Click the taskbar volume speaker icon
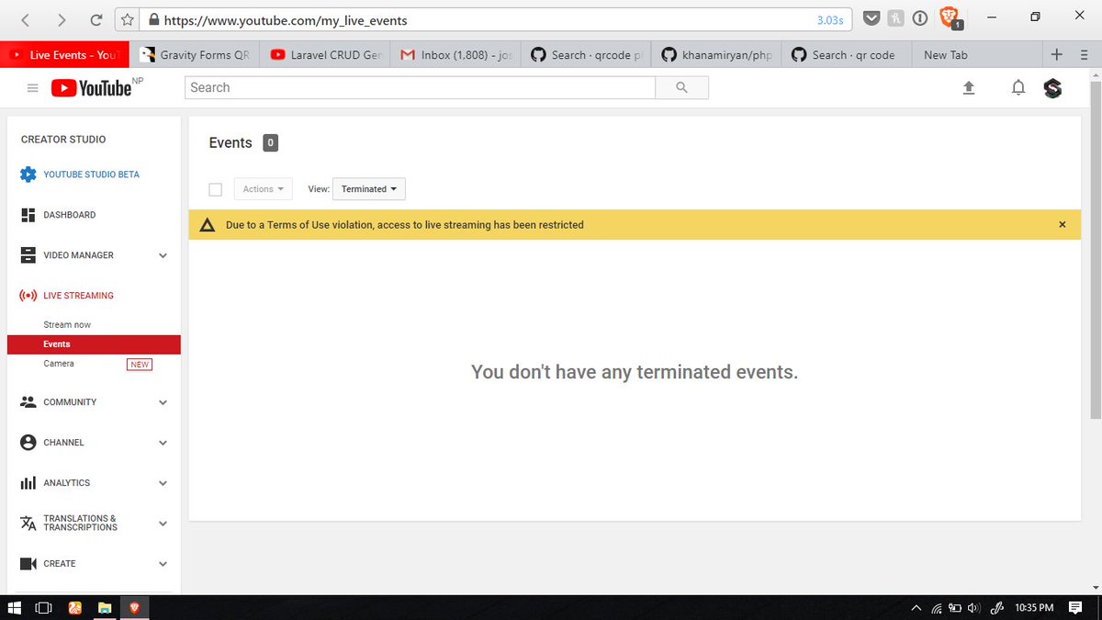1102x620 pixels. (973, 607)
